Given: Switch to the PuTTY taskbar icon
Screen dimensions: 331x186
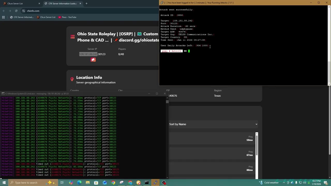Looking at the screenshot, I should click(x=155, y=183).
